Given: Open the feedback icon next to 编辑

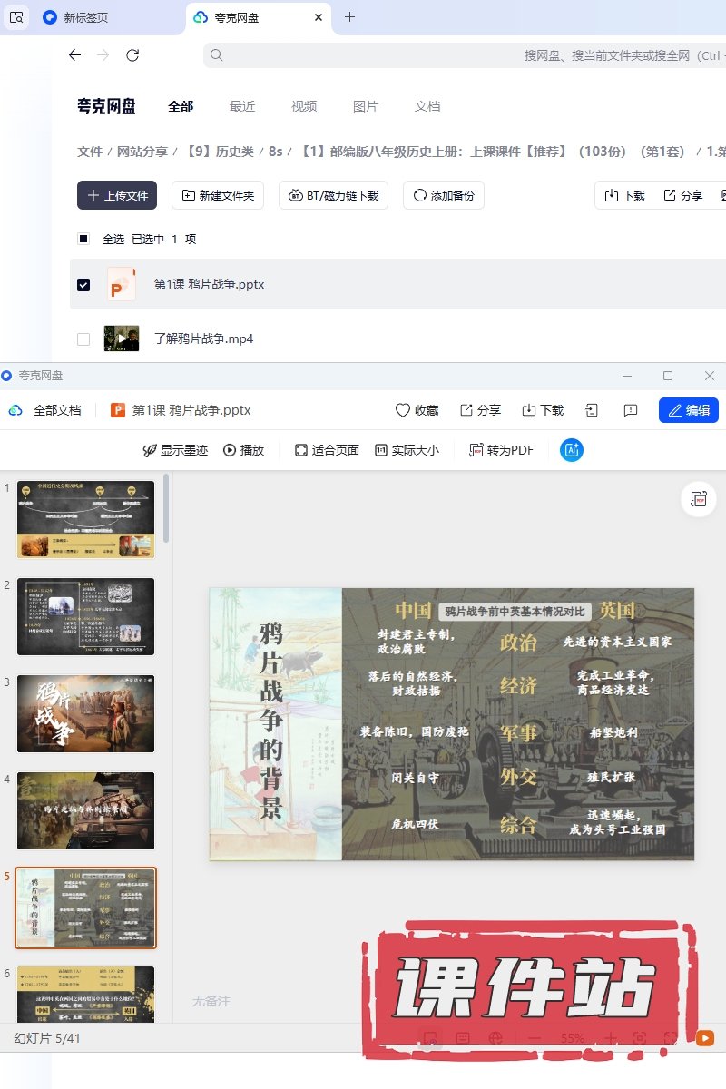Looking at the screenshot, I should tap(631, 410).
